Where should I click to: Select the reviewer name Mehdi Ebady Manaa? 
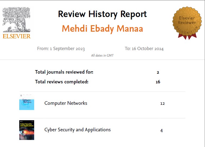pyautogui.click(x=102, y=28)
